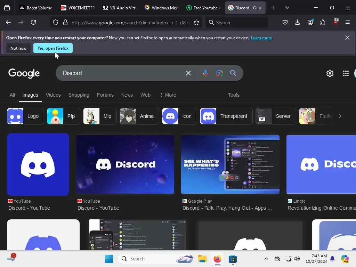Expand the More search filters menu
356x267 pixels.
(x=168, y=95)
